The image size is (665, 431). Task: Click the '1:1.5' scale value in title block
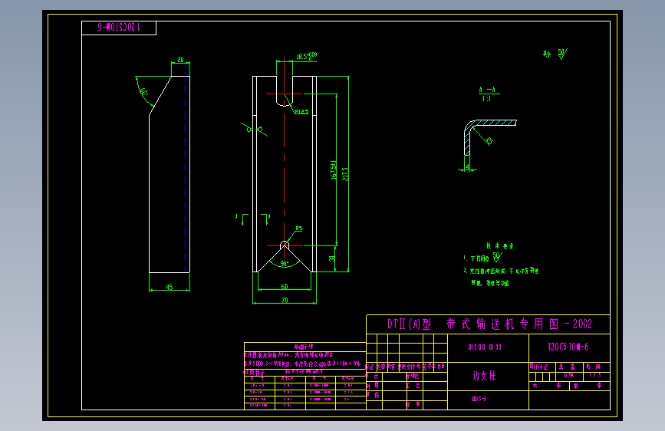[x=594, y=375]
